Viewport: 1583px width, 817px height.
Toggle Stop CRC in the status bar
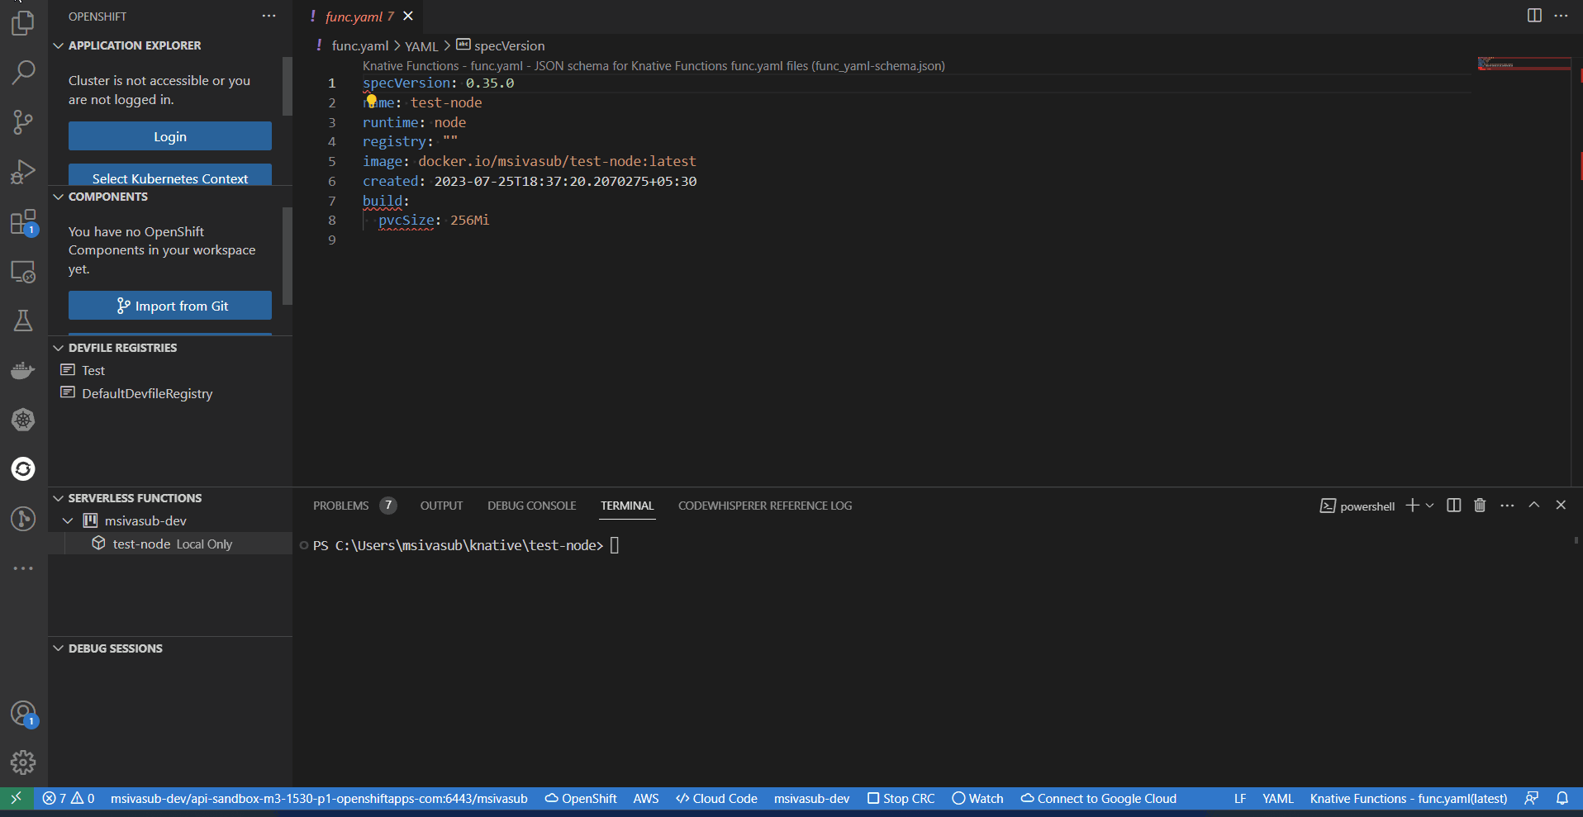[x=901, y=799]
